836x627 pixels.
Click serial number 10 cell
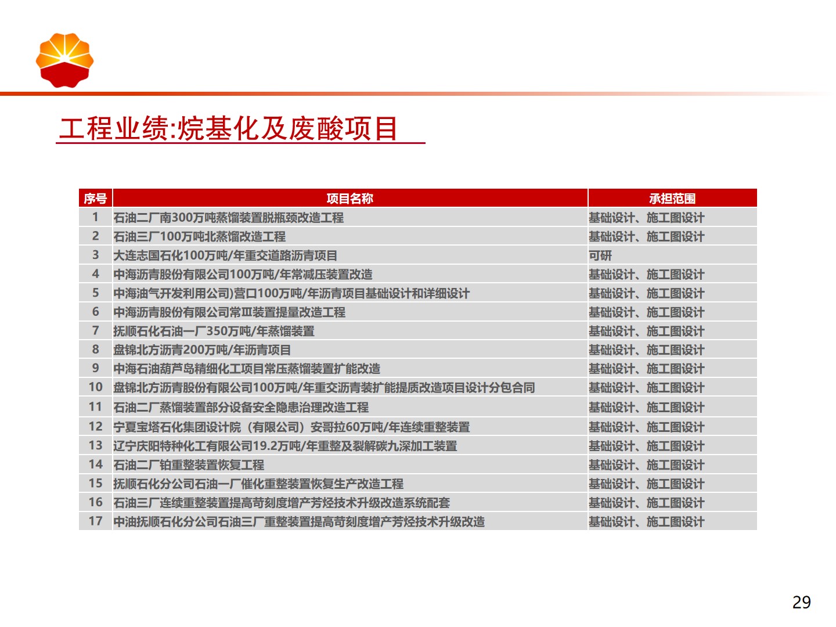coord(95,387)
